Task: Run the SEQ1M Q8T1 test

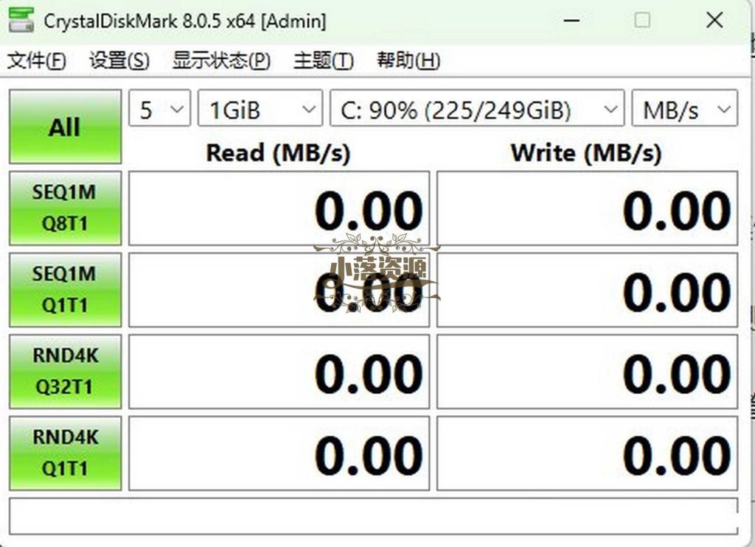Action: pos(65,208)
